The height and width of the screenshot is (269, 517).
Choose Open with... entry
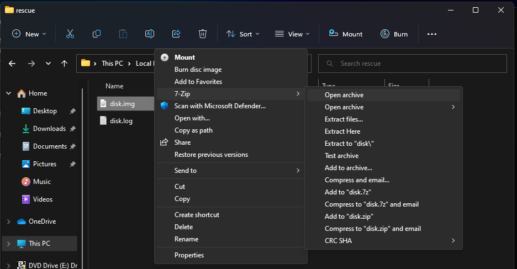[231, 118]
